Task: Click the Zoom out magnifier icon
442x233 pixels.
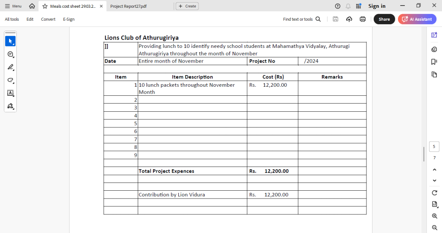Action: point(434,227)
